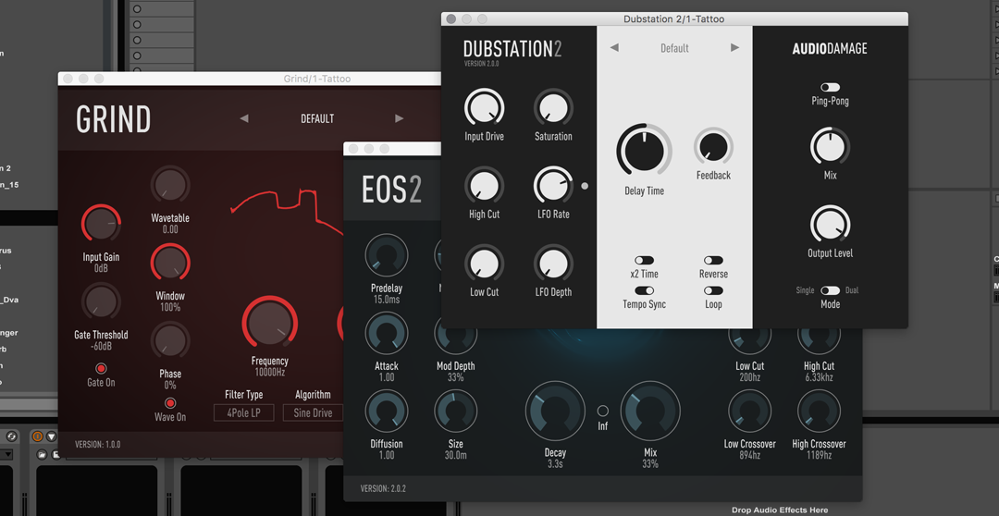Screen dimensions: 999x516
Task: Click the Gate On button
Action: [101, 368]
